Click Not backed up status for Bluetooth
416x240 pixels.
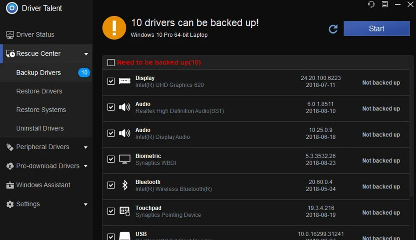point(381,187)
